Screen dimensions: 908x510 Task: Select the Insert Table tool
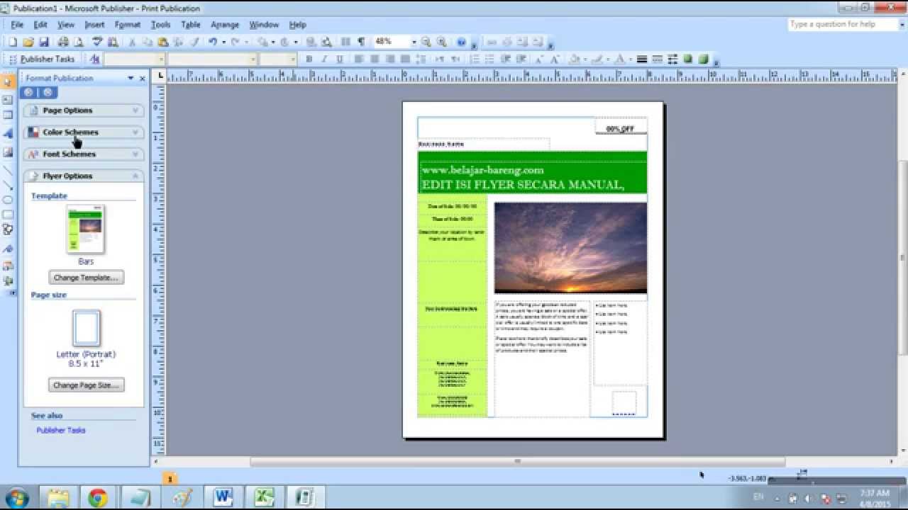click(8, 115)
